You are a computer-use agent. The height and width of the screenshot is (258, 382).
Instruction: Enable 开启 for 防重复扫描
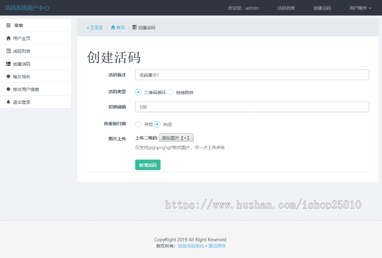139,124
